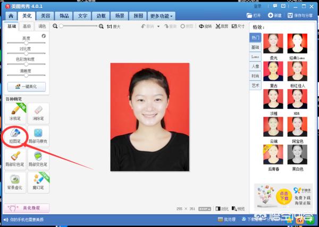Click the 重做 redo button
The width and height of the screenshot is (319, 227).
pyautogui.click(x=171, y=27)
